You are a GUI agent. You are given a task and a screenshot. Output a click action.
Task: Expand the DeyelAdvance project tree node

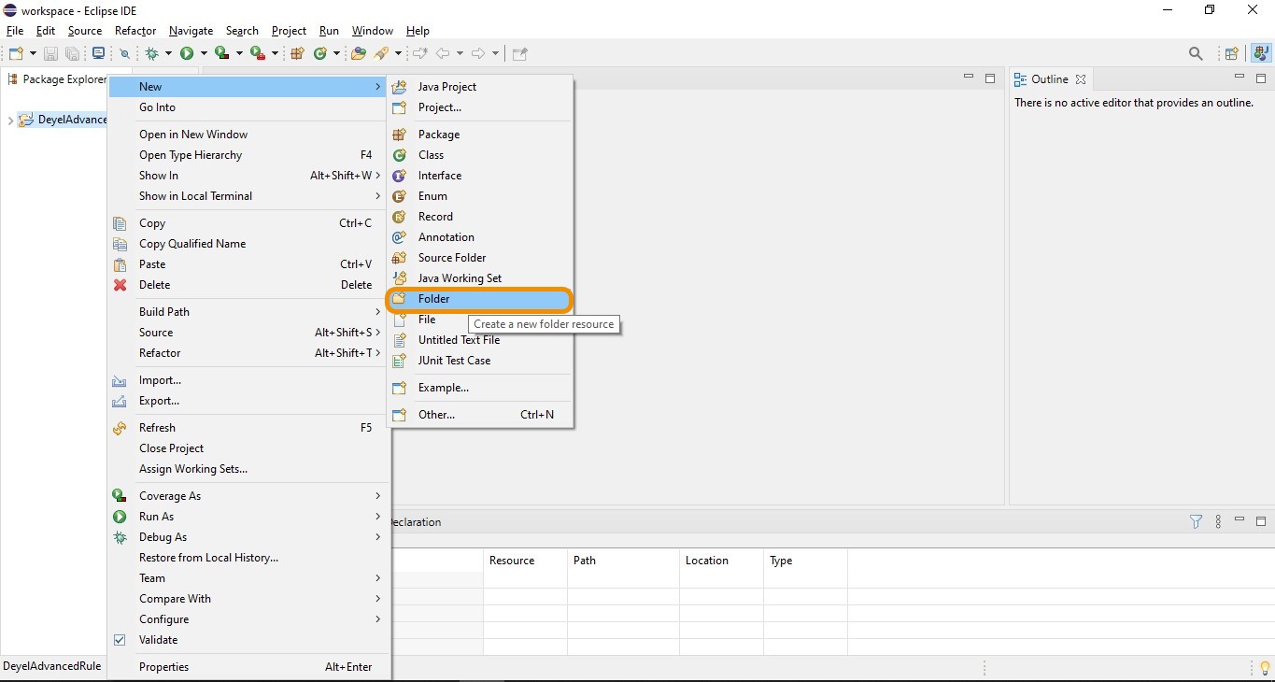(x=10, y=121)
